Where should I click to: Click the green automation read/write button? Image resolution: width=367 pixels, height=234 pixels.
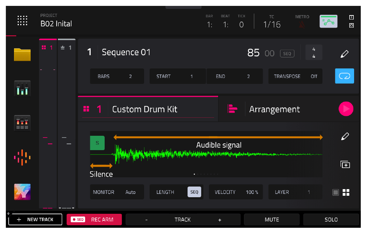click(329, 21)
